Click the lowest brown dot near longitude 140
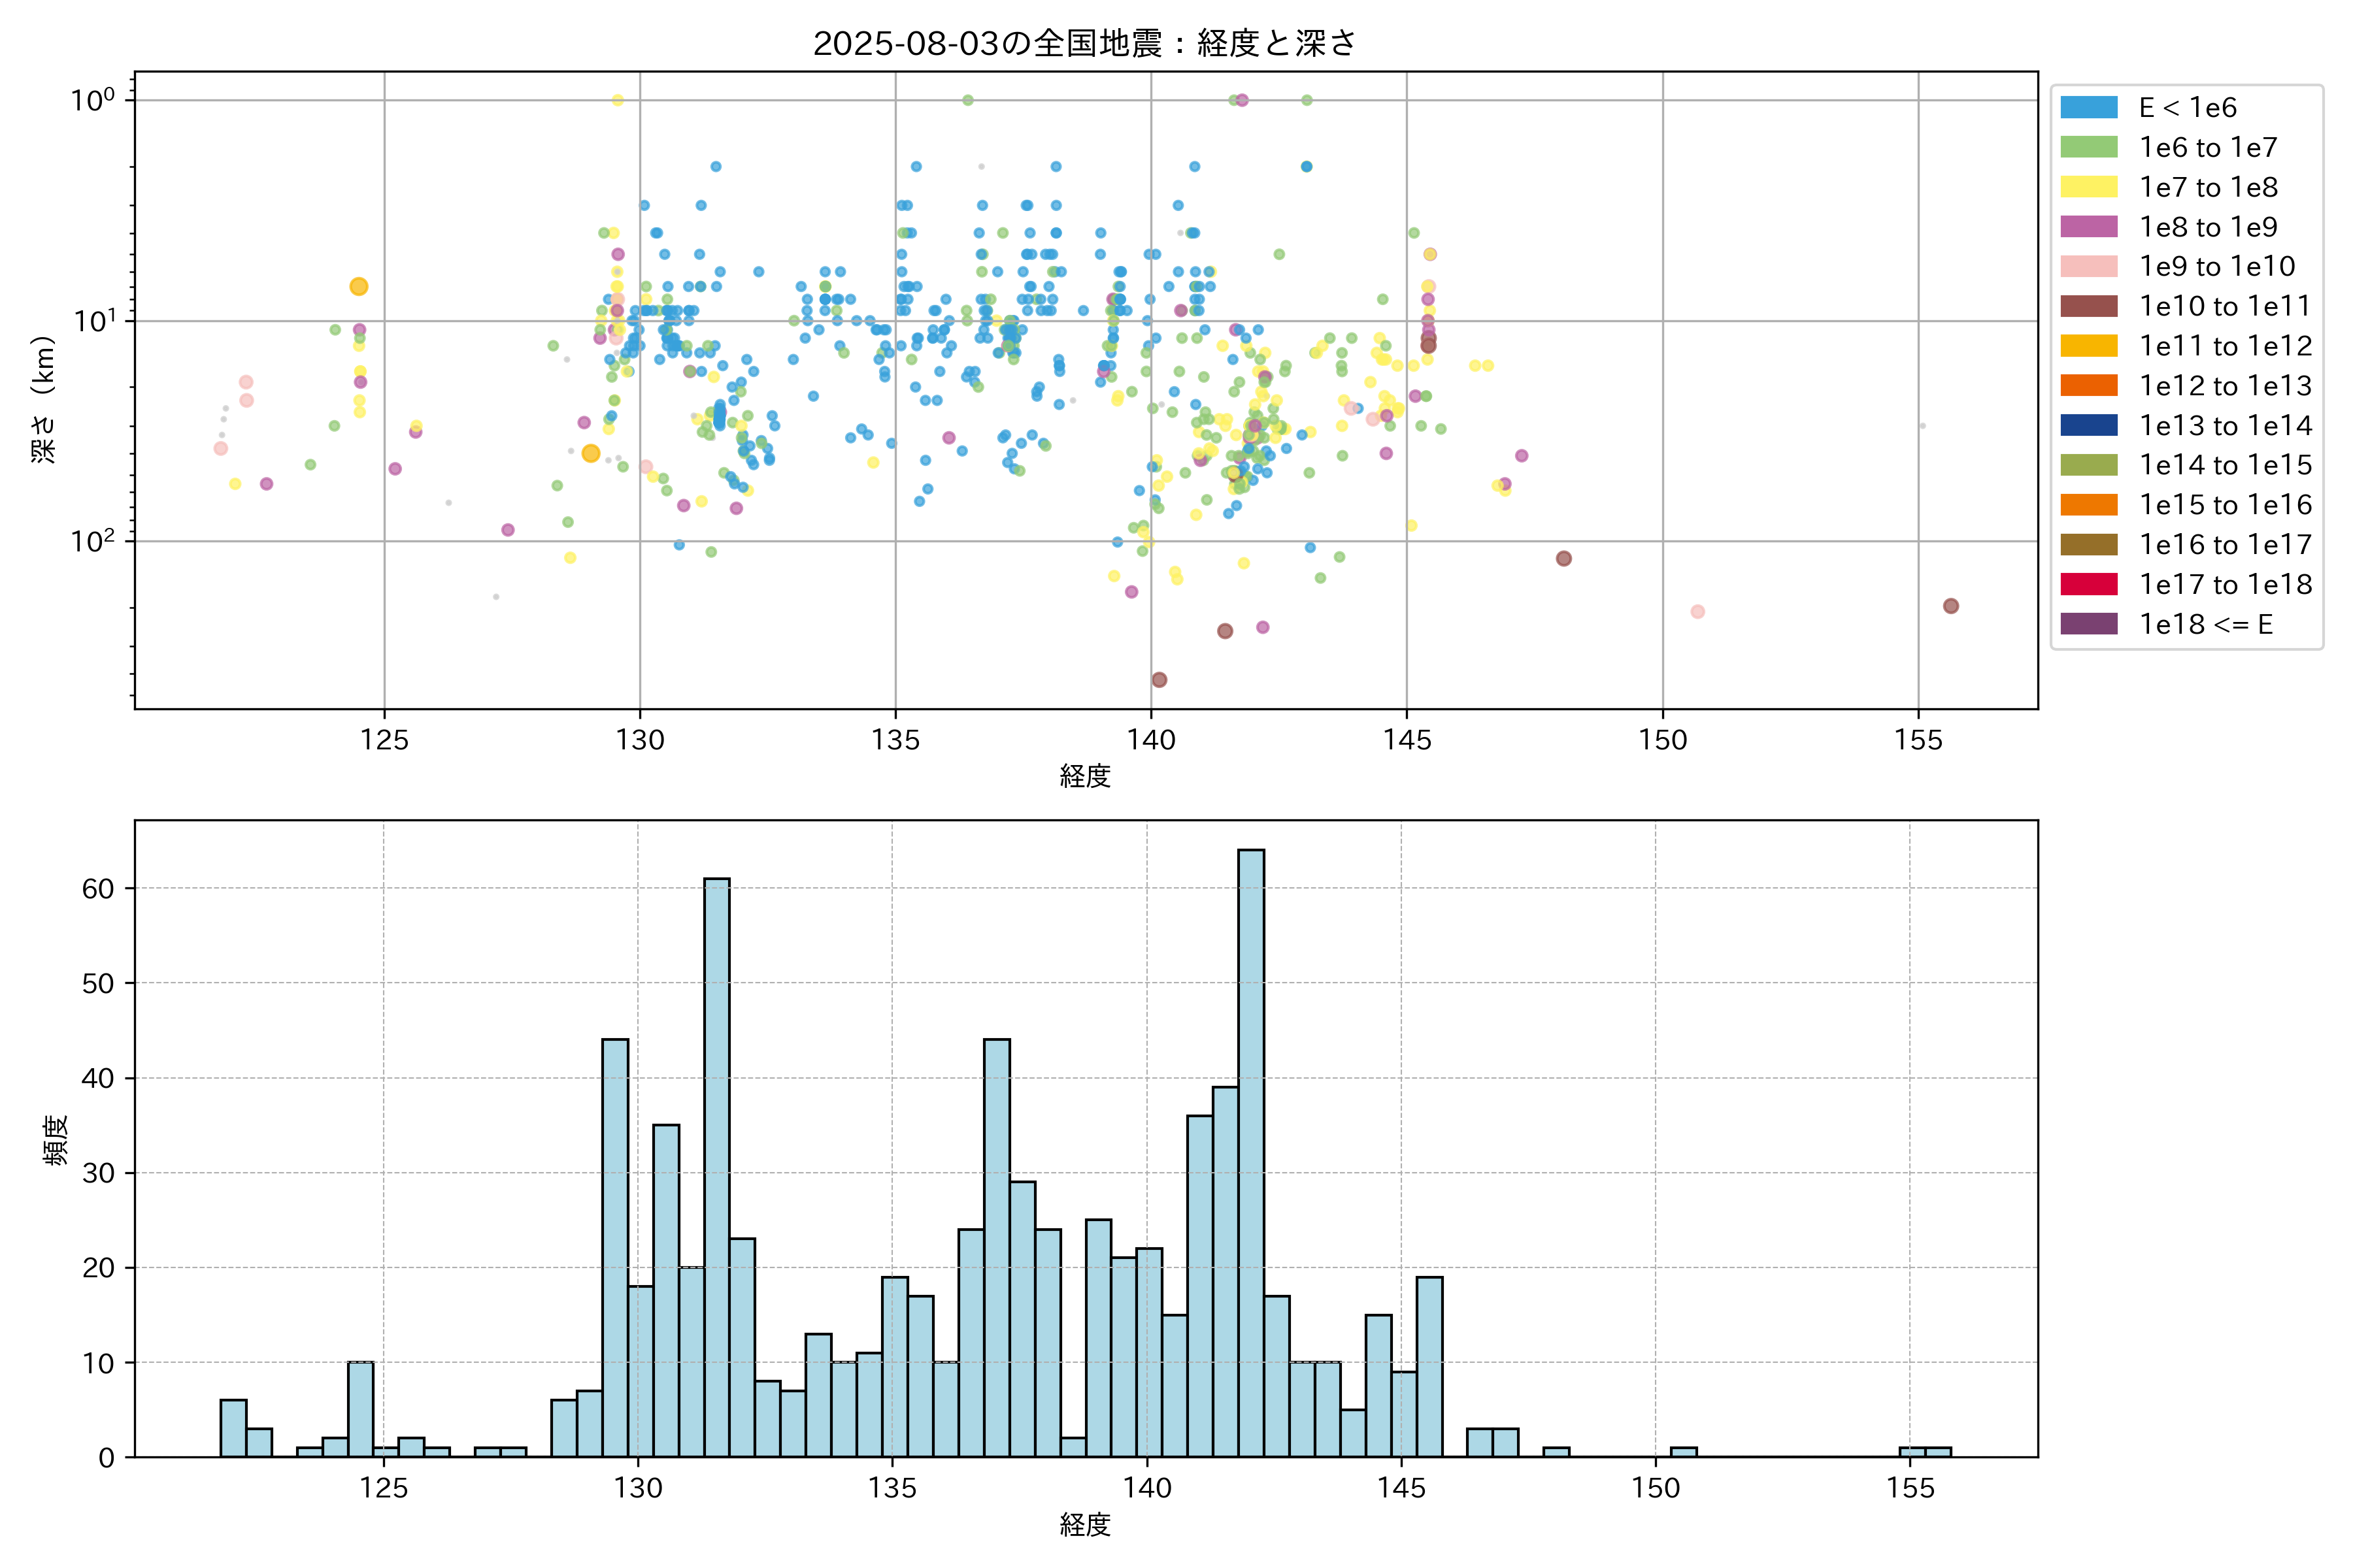Viewport: 2353px width, 1568px height. pos(1160,680)
